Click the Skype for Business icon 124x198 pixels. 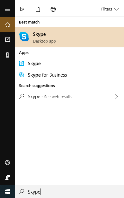[x=22, y=75]
